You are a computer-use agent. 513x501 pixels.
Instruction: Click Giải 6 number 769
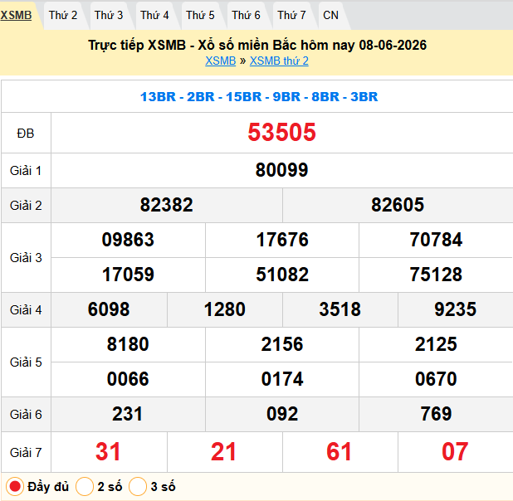(x=436, y=414)
